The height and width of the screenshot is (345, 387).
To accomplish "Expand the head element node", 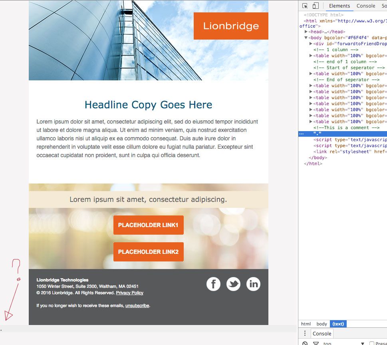I will click(x=306, y=32).
